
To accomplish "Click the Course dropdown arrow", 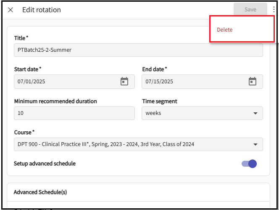I will tap(255, 144).
